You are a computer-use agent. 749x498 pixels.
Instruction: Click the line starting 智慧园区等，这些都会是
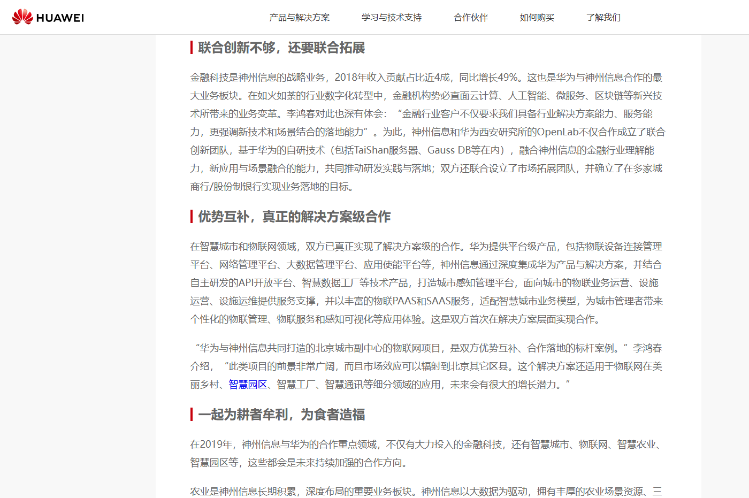[300, 463]
